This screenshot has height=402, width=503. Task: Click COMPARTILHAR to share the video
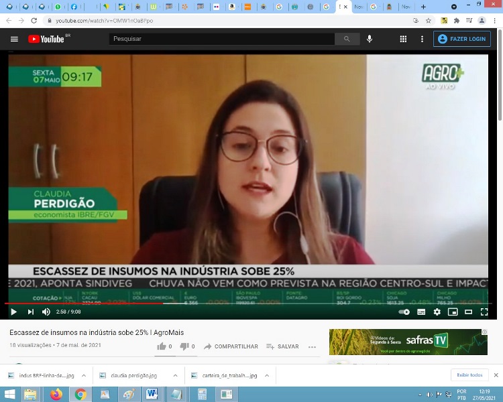[231, 346]
